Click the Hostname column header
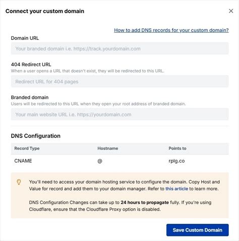 108,149
